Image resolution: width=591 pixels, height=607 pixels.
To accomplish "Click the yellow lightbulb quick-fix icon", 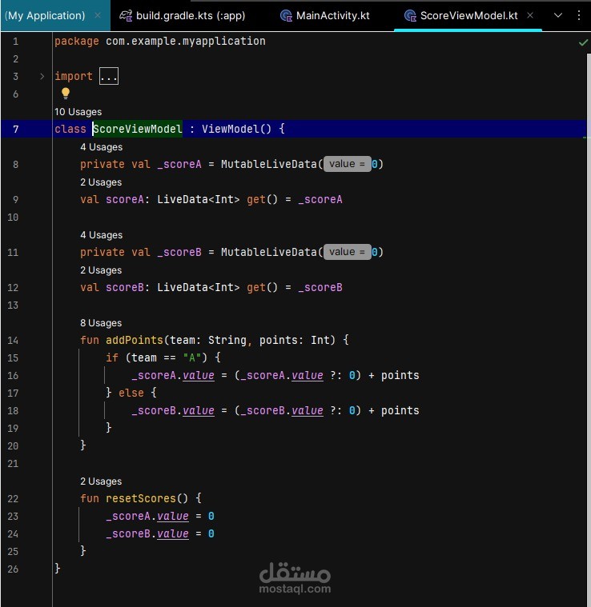I will [66, 94].
